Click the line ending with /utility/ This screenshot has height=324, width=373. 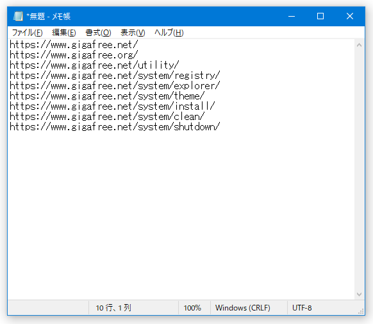point(94,65)
